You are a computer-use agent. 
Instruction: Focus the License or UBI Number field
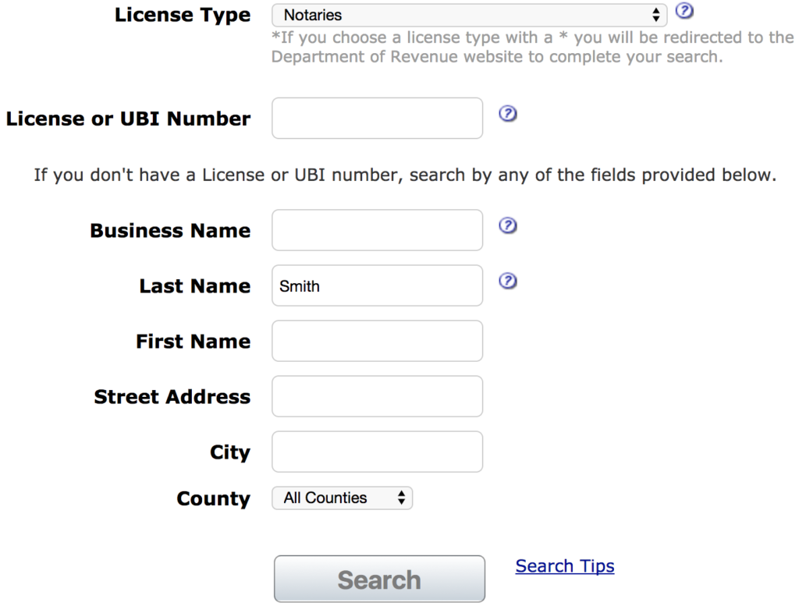pos(377,119)
